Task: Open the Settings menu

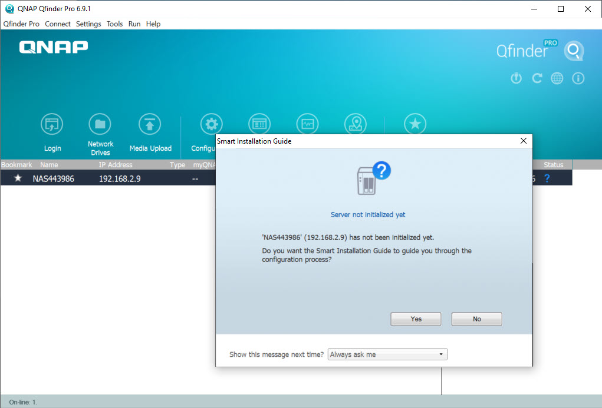Action: coord(88,24)
